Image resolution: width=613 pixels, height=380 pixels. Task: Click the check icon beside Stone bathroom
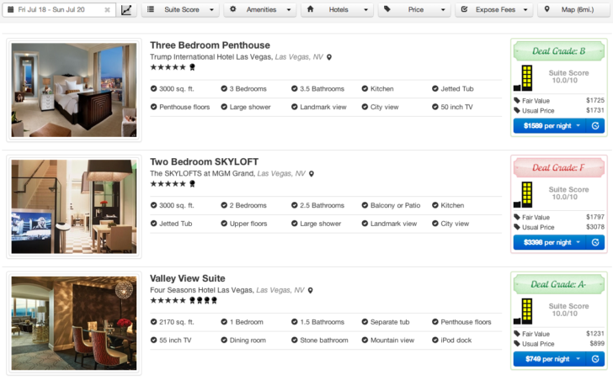tap(295, 340)
